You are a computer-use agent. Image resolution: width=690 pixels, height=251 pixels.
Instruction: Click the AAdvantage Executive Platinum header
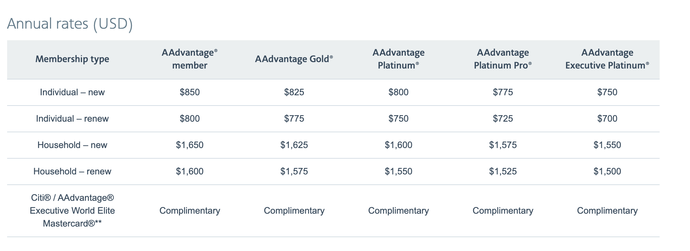[x=607, y=59]
